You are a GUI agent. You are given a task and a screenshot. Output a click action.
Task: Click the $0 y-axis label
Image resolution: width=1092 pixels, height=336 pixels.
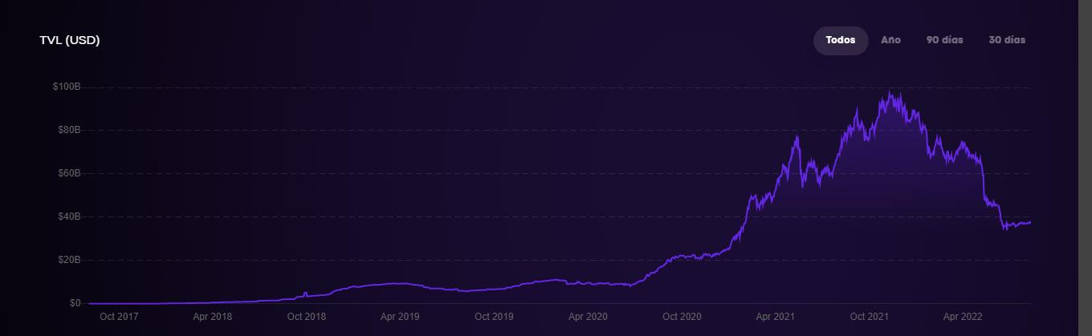pos(75,303)
